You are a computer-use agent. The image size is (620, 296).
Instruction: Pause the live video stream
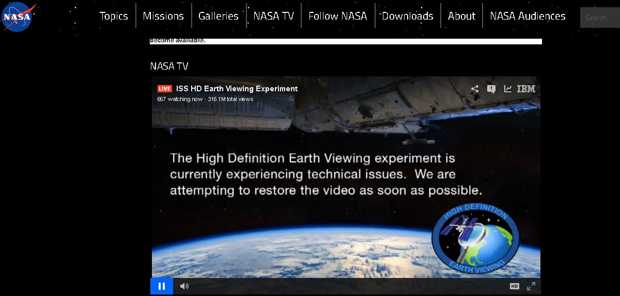click(x=162, y=286)
